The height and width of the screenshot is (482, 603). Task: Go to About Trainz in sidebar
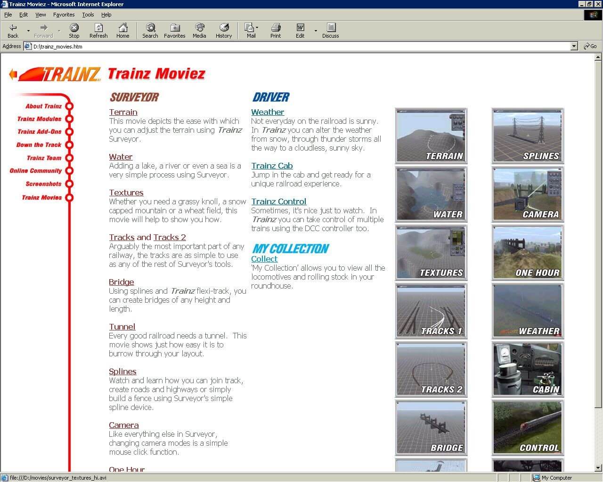[43, 106]
